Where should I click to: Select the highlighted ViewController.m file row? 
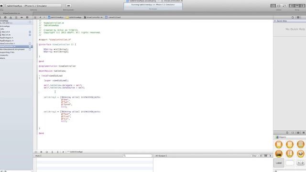[16, 46]
